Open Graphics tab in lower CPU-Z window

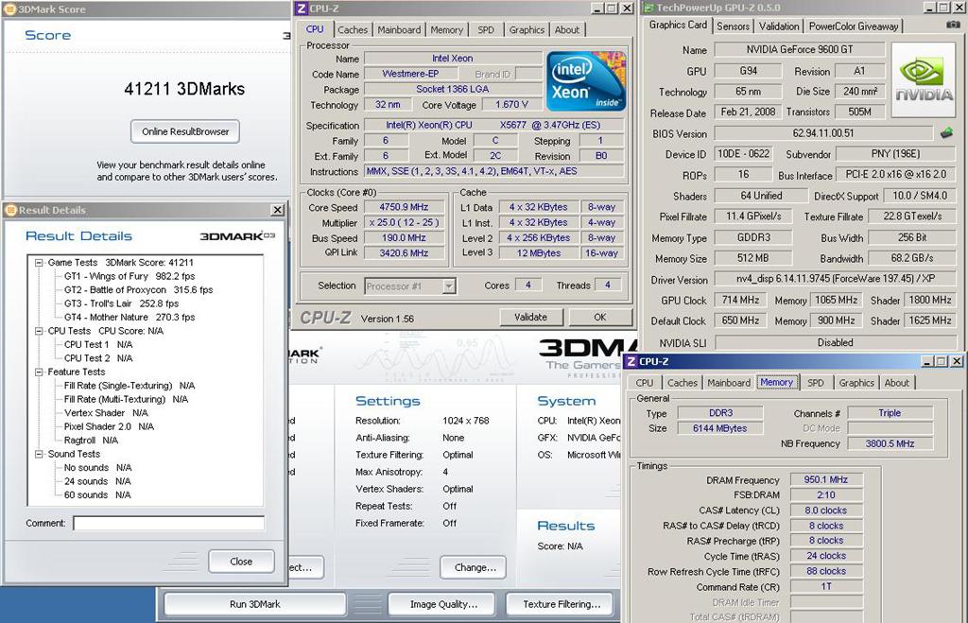856,383
